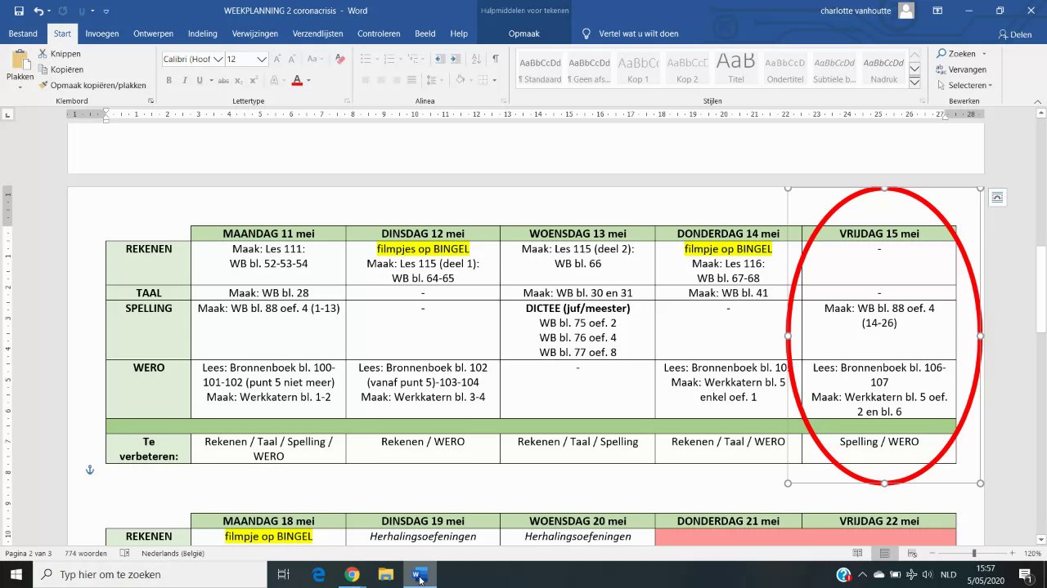The width and height of the screenshot is (1047, 588).
Task: Apply the Standaard style
Action: [540, 68]
